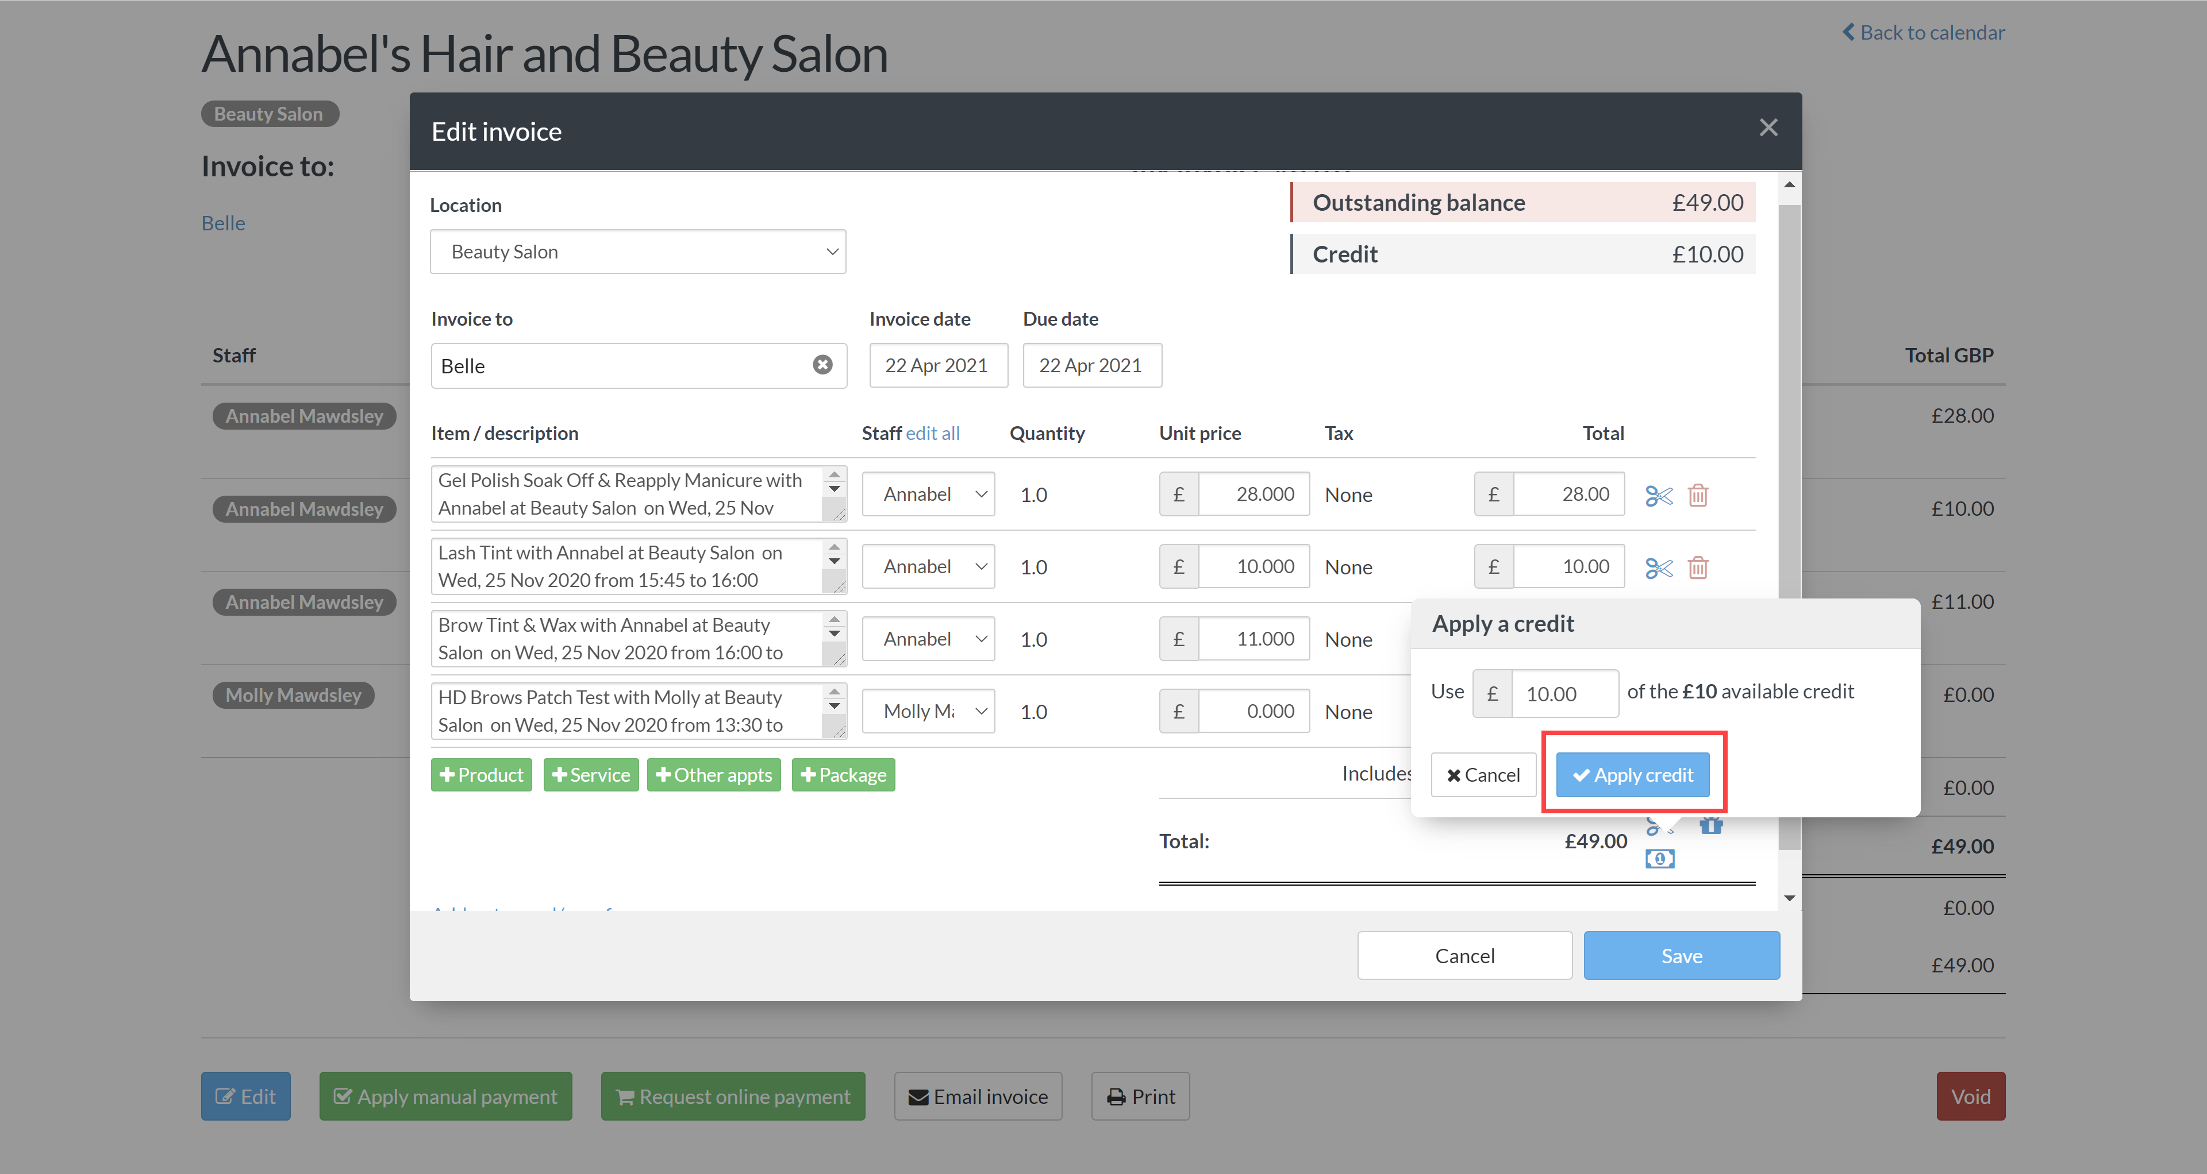Open staff dropdown for Brow Tint row

click(928, 639)
